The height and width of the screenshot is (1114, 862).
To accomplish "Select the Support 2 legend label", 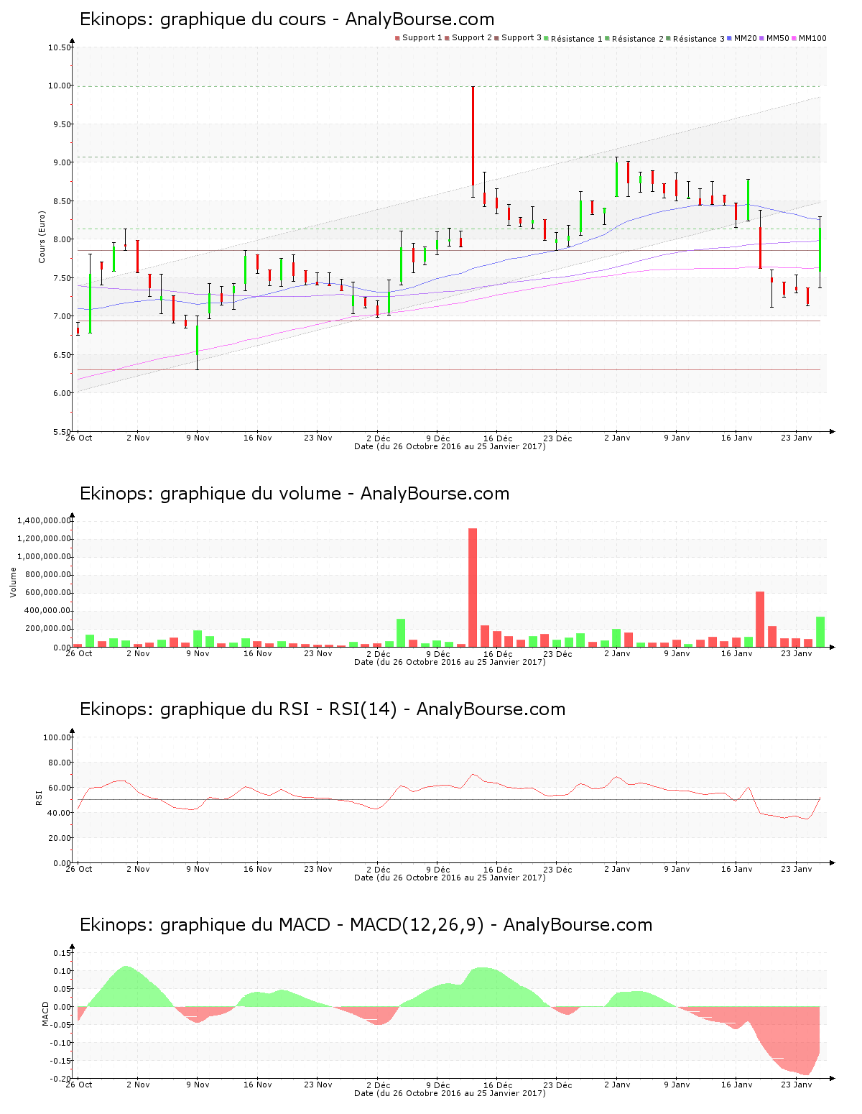I will [472, 38].
